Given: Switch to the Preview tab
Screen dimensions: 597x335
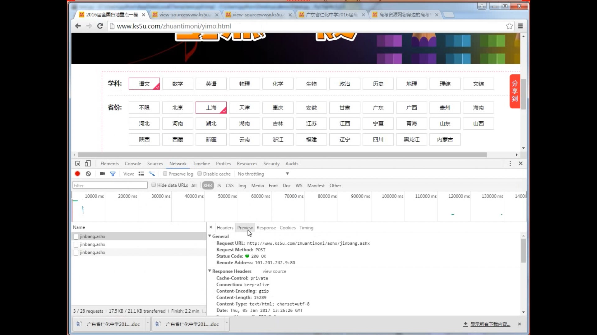Looking at the screenshot, I should click(245, 228).
